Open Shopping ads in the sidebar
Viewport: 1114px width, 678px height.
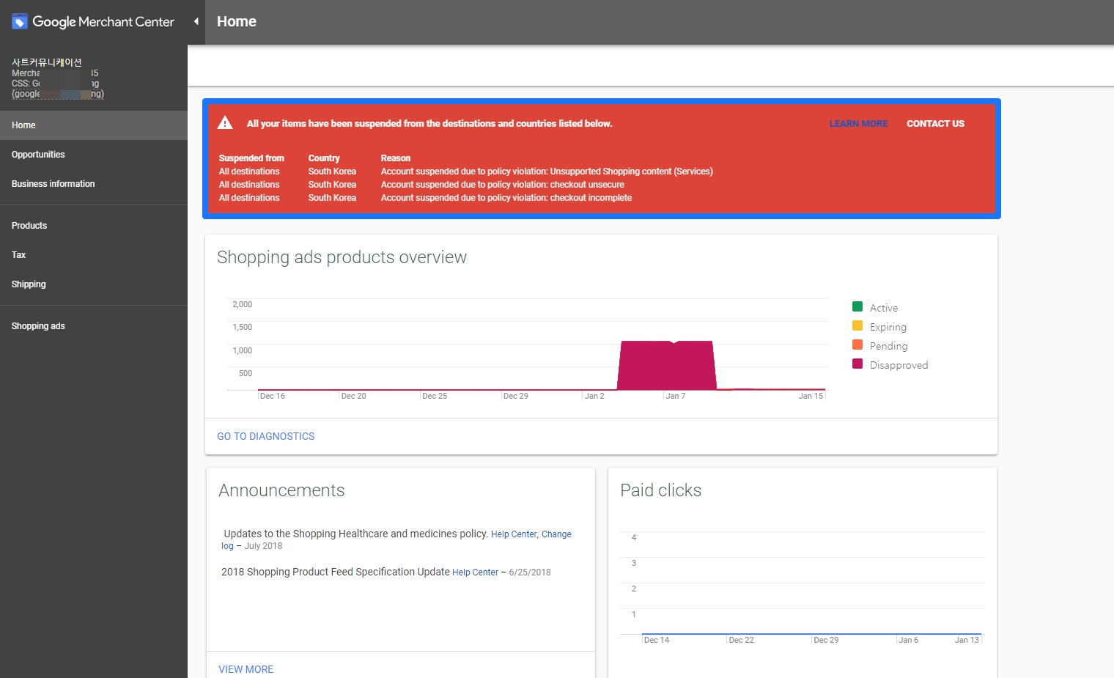pos(94,326)
